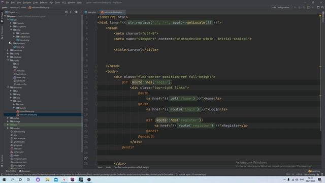This screenshot has width=325, height=183.
Task: Click the Run icon in toolbar
Action: tap(295, 8)
